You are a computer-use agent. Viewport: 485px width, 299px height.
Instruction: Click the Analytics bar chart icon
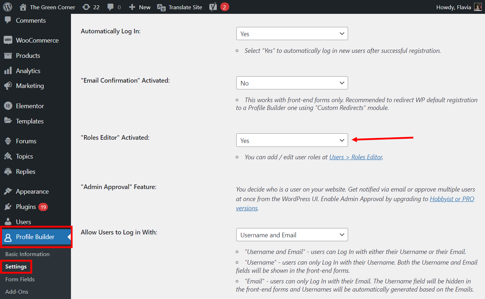(8, 71)
